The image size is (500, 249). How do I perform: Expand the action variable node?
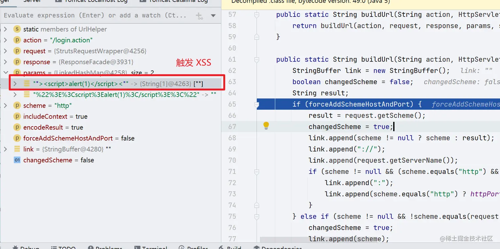(x=5, y=40)
